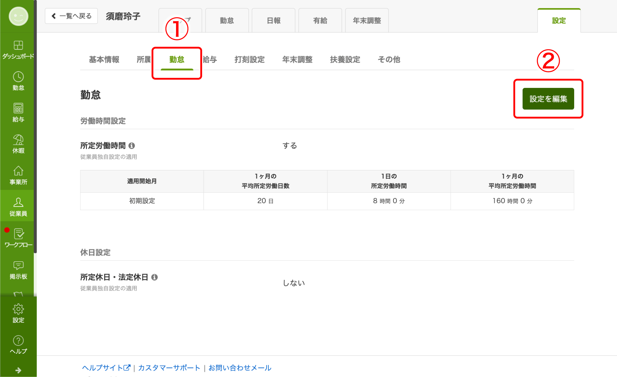Click 一覧へ戻る back button
Image resolution: width=617 pixels, height=377 pixels.
pyautogui.click(x=71, y=16)
